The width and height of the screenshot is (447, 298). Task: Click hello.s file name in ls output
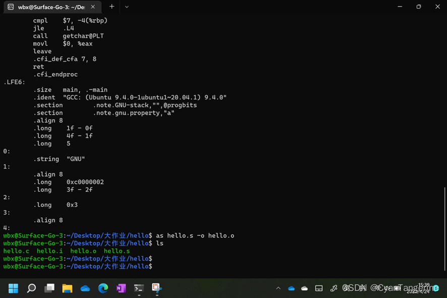[117, 251]
